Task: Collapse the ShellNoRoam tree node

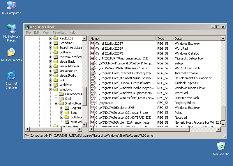Action: tap(56, 103)
